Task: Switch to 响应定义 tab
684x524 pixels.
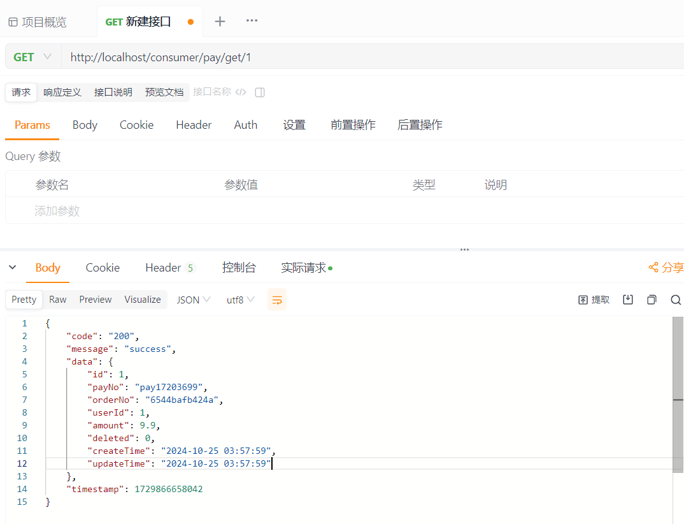Action: [x=62, y=92]
